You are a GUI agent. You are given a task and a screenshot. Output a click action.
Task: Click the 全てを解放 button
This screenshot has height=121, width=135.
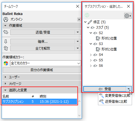(43, 48)
